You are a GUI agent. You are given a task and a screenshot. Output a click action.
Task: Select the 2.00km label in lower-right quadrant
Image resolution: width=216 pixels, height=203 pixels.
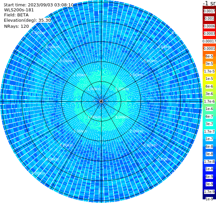click(137, 131)
